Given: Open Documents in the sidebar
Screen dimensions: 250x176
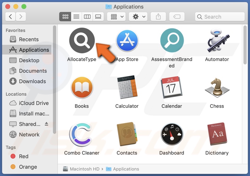Looking at the screenshot, I should [x=27, y=71].
